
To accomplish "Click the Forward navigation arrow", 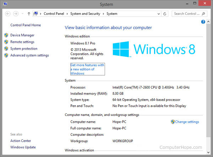I will [15, 14].
